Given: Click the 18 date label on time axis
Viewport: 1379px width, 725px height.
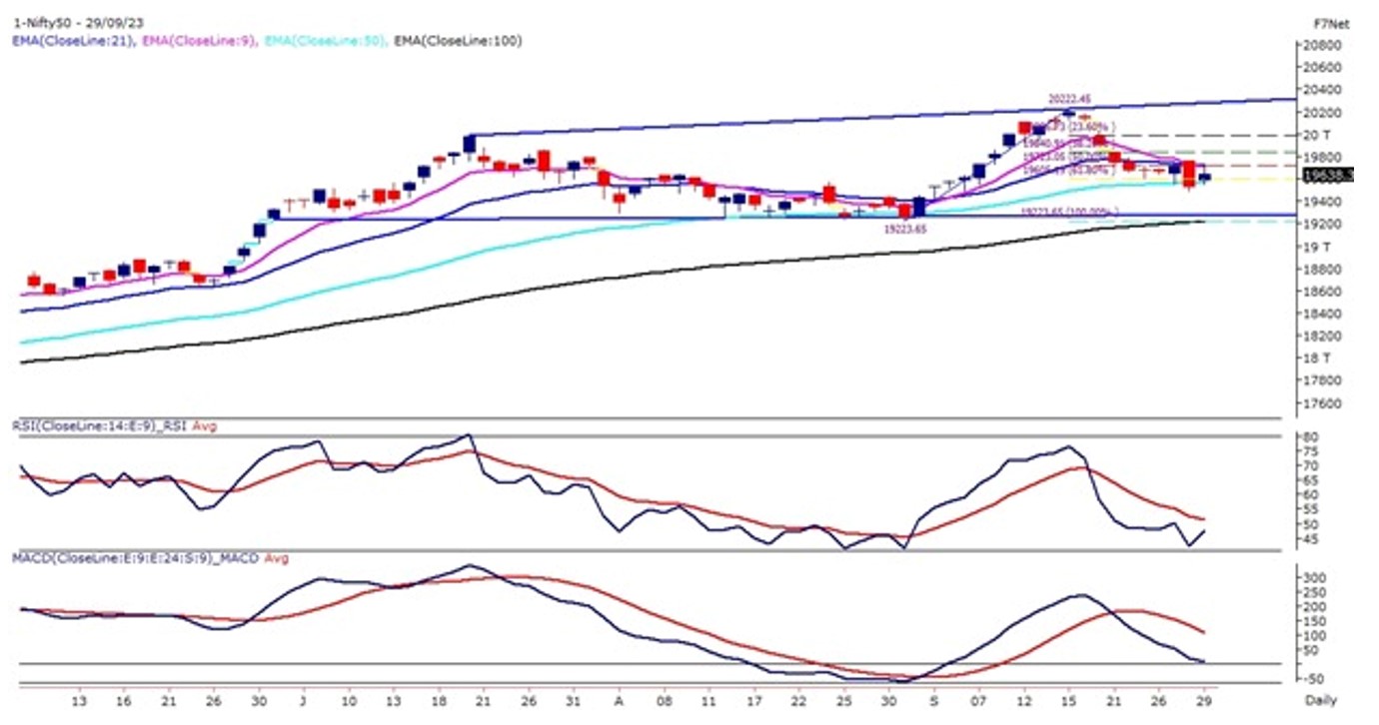Looking at the screenshot, I should click(438, 699).
